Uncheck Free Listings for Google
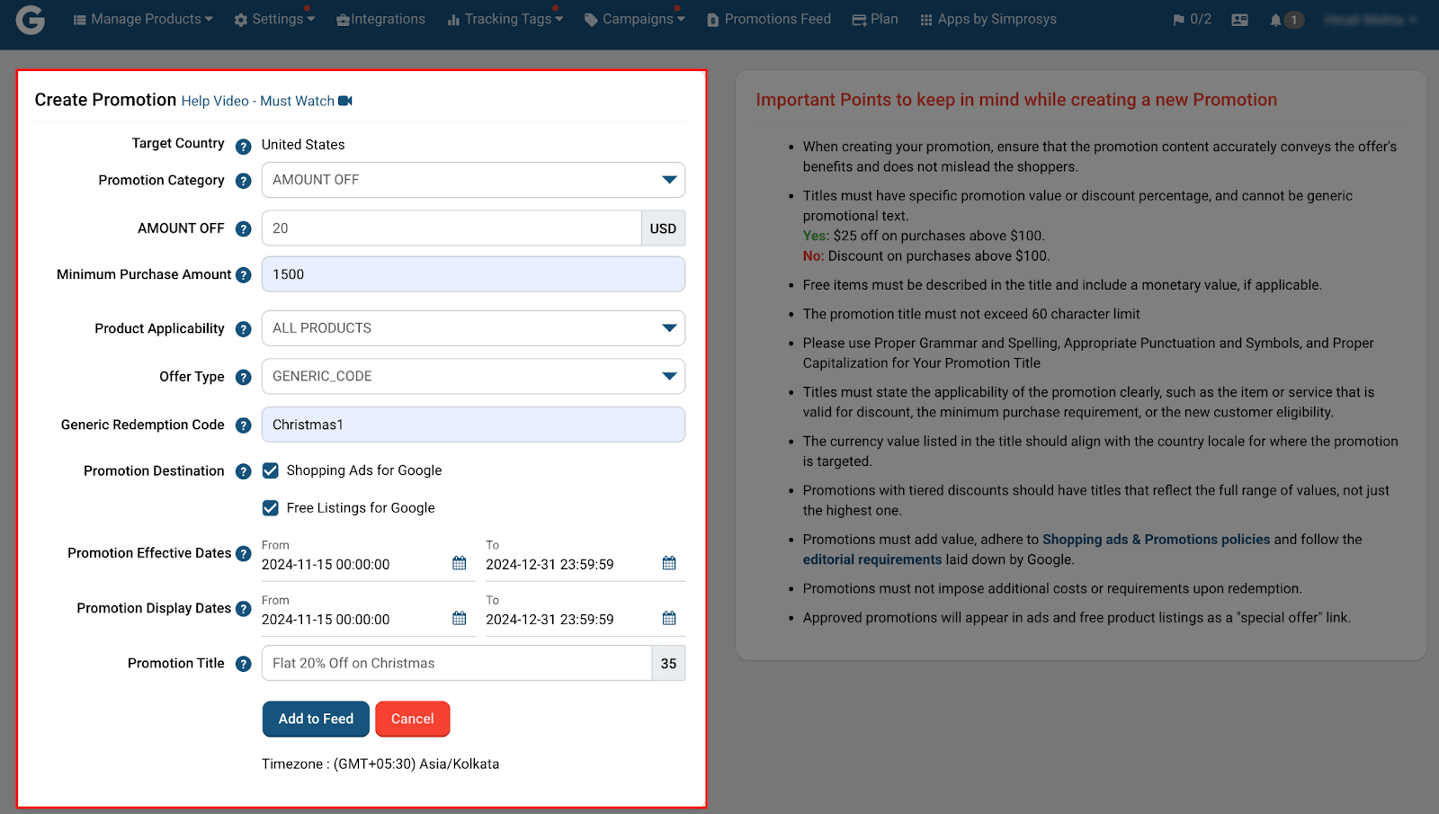This screenshot has width=1439, height=814. coord(270,508)
